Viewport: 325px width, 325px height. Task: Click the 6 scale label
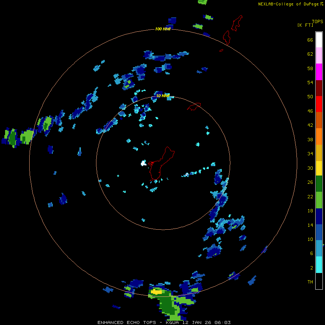pos(312,253)
